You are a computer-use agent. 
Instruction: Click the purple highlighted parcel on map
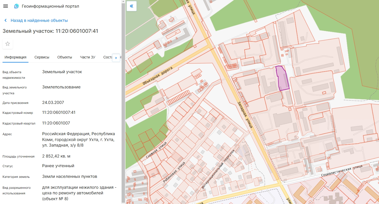pos(283,78)
